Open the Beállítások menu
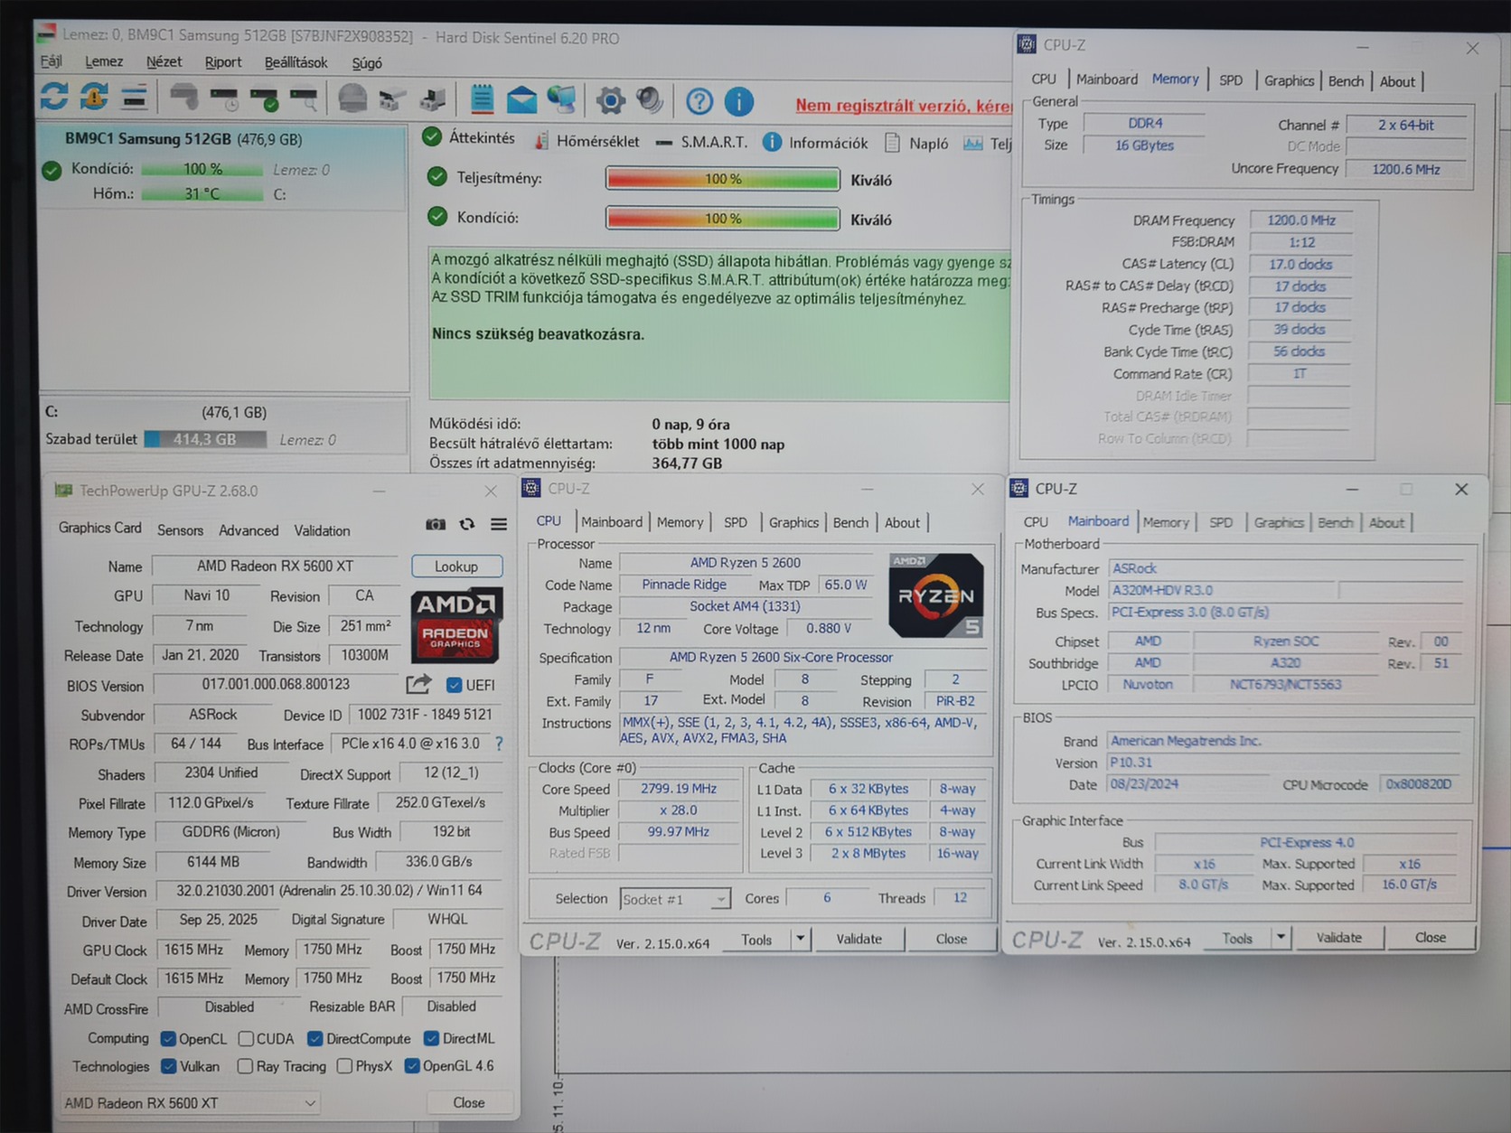1511x1133 pixels. click(x=296, y=62)
